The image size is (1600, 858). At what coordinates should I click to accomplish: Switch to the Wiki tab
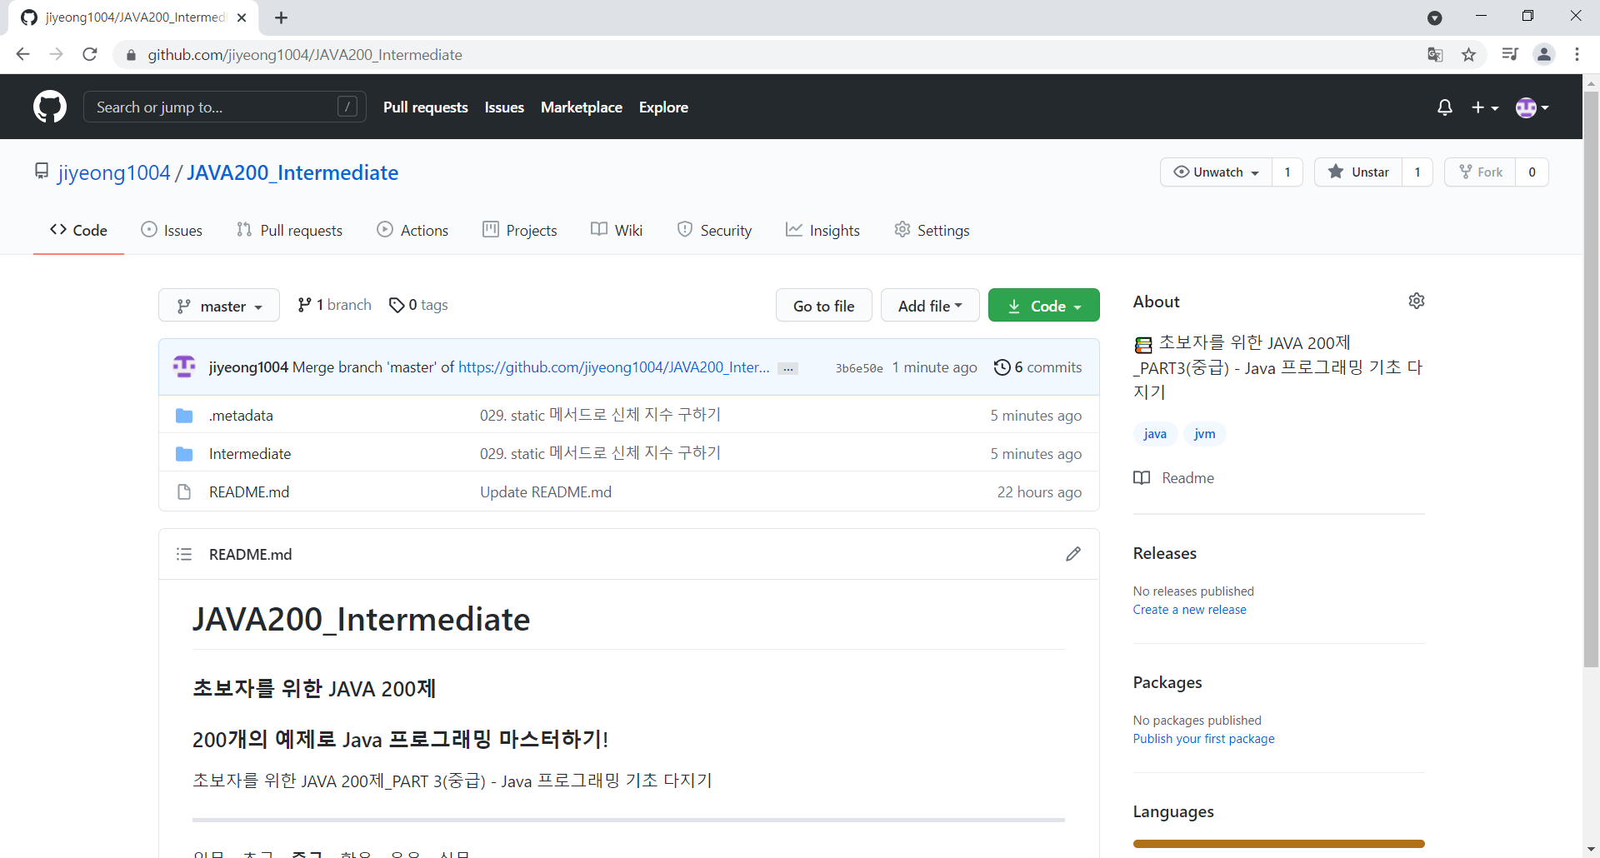617,230
